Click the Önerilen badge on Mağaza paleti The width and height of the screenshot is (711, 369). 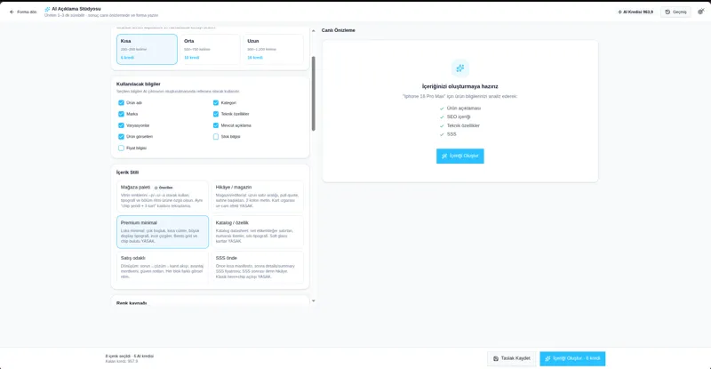tap(164, 188)
